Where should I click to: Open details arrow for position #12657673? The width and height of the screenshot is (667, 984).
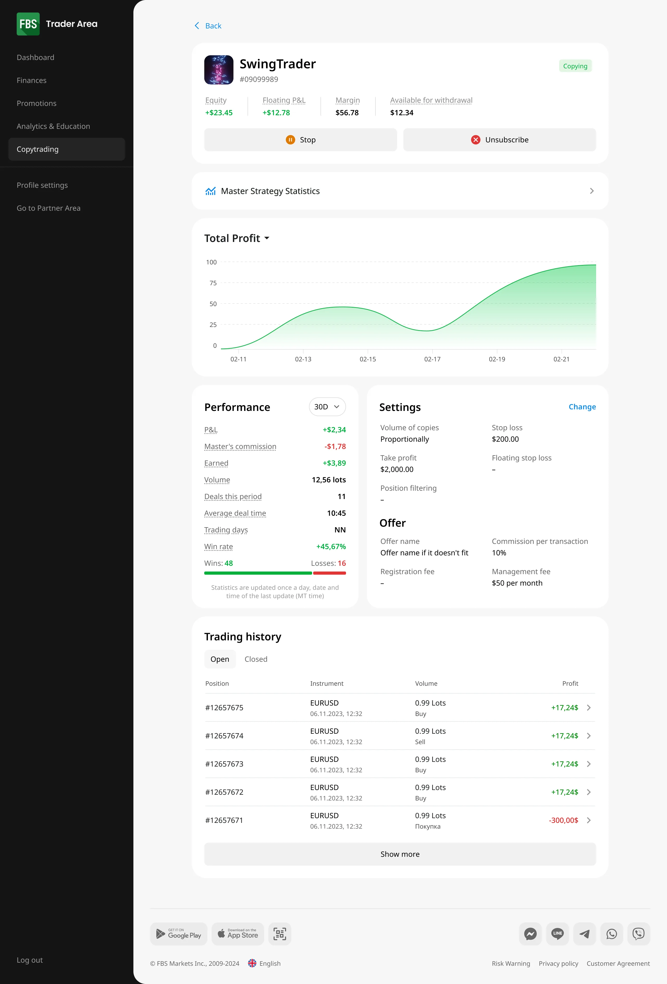[589, 764]
